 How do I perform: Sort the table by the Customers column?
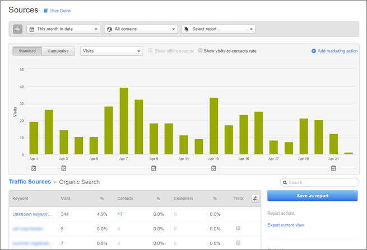(184, 199)
